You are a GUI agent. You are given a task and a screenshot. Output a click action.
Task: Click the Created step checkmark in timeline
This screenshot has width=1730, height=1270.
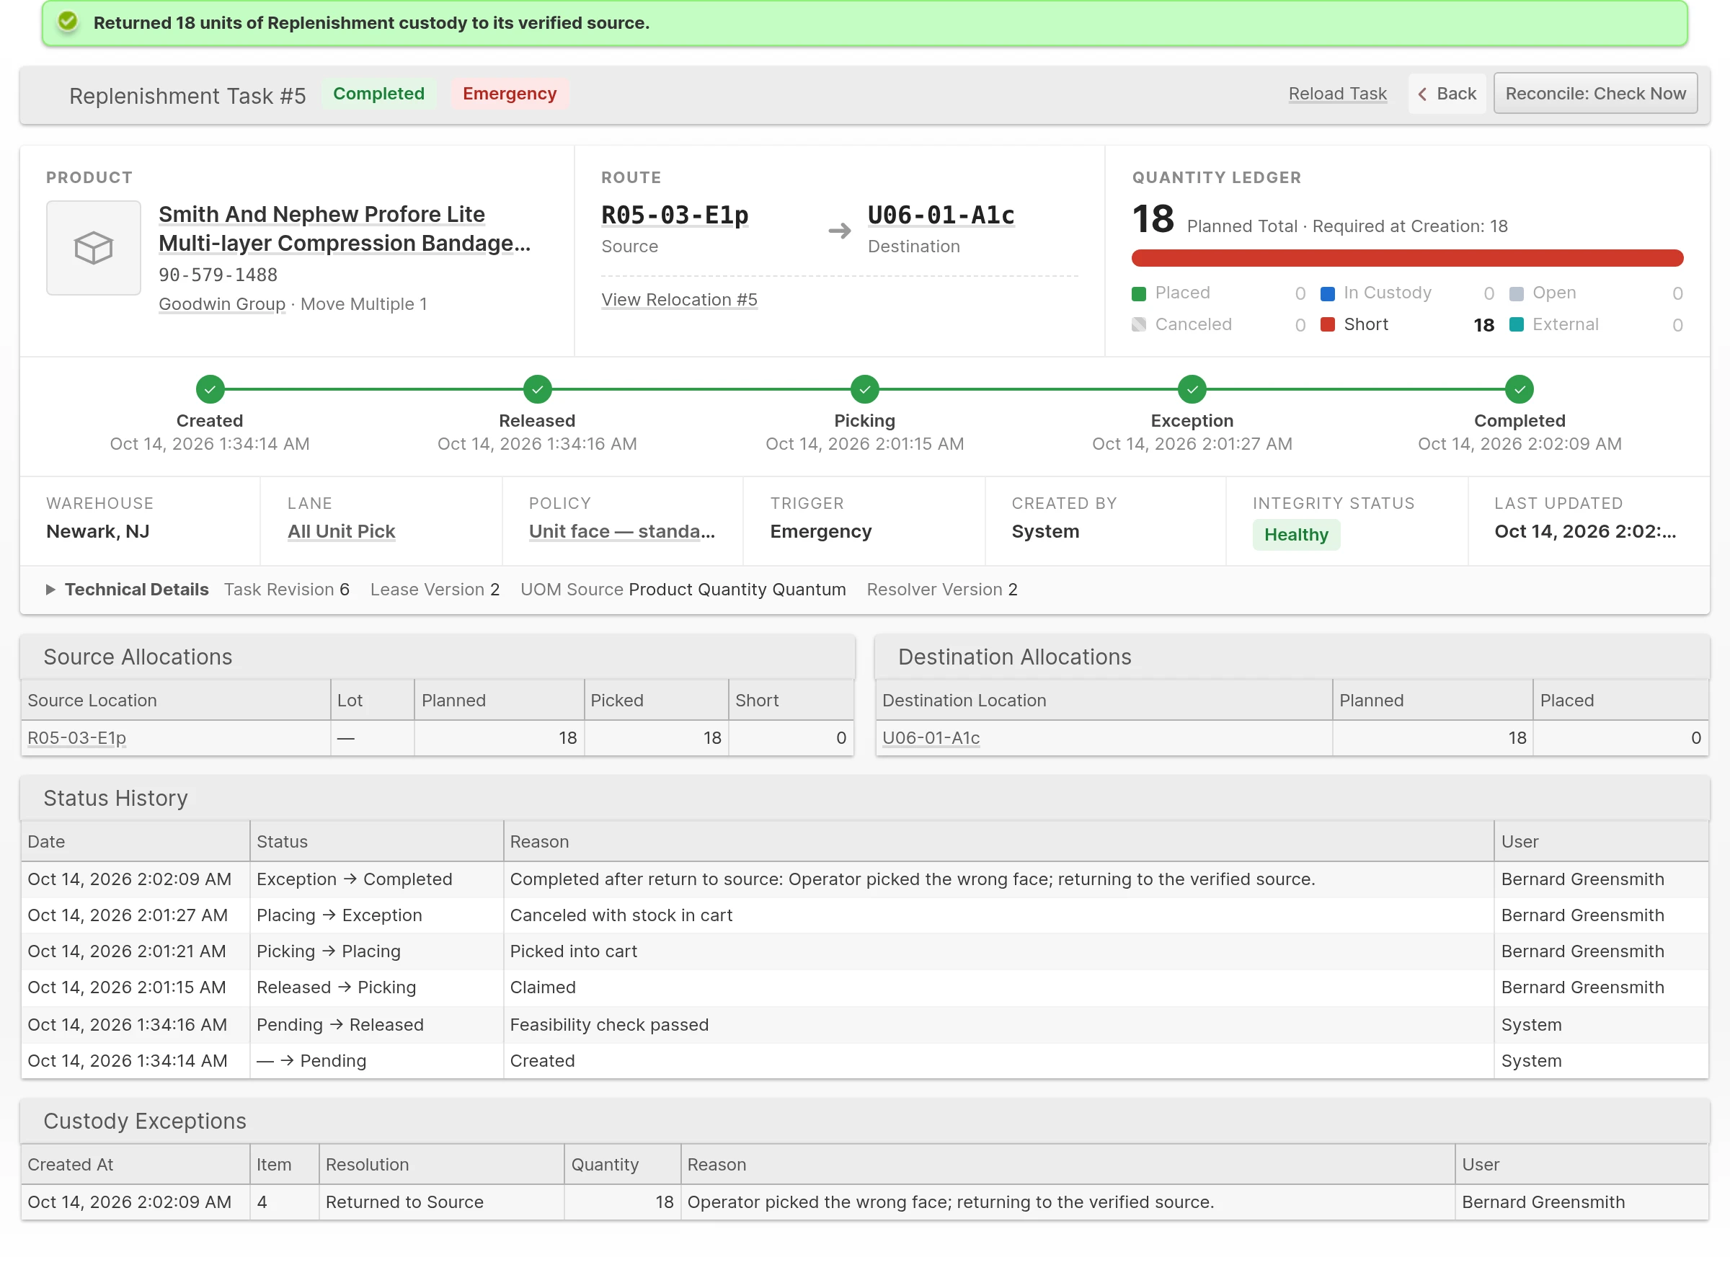coord(210,389)
